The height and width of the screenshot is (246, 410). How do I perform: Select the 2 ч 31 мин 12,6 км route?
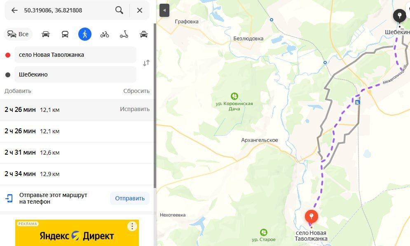pyautogui.click(x=77, y=153)
